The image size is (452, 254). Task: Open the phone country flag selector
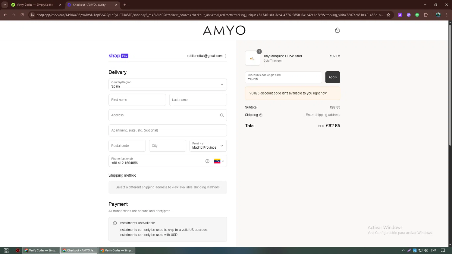click(219, 161)
